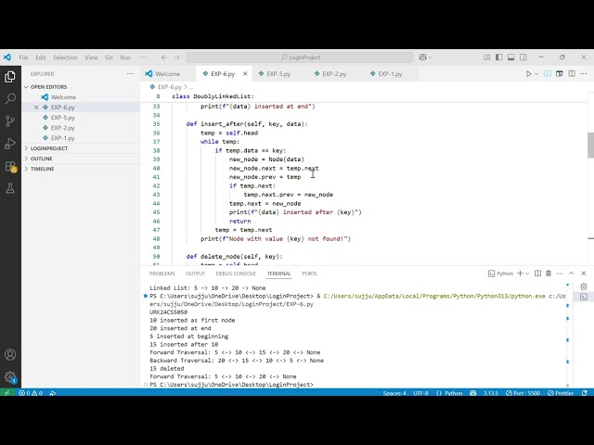594x445 pixels.
Task: Open terminal panel more actions ellipsis
Action: [560, 273]
